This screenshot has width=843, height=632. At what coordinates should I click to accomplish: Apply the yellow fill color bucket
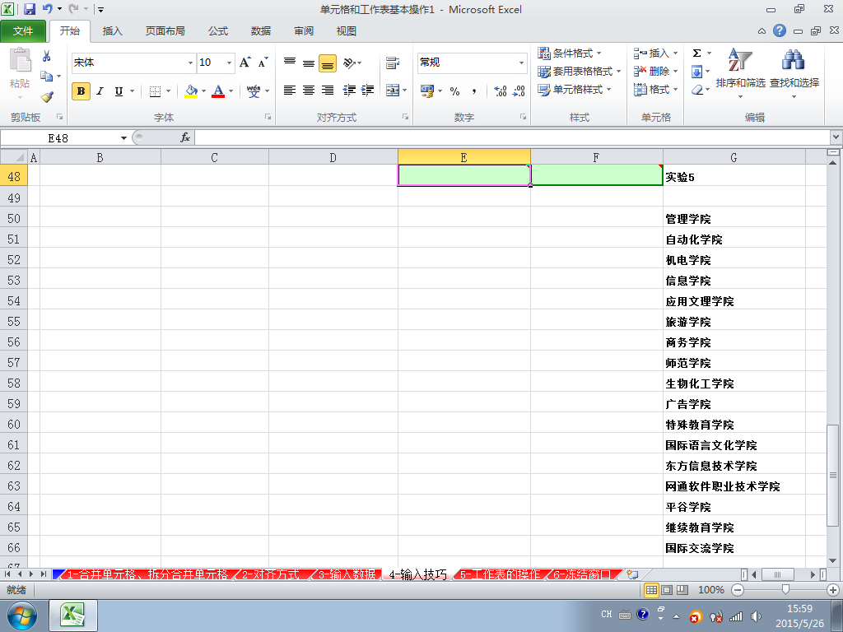191,91
